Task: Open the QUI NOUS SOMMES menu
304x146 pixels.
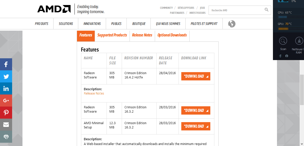Action: coord(168,24)
